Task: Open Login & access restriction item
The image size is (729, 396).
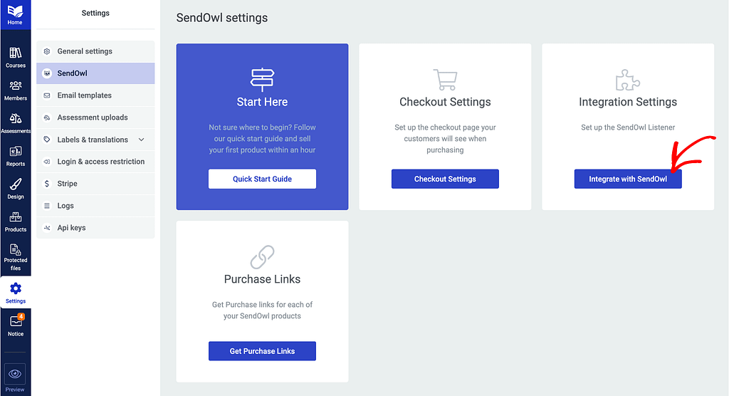Action: (x=95, y=162)
